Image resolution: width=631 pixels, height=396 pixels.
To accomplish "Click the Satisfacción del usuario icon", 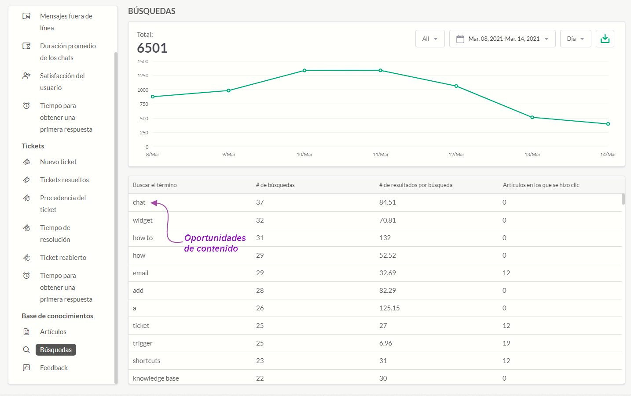I will click(26, 76).
